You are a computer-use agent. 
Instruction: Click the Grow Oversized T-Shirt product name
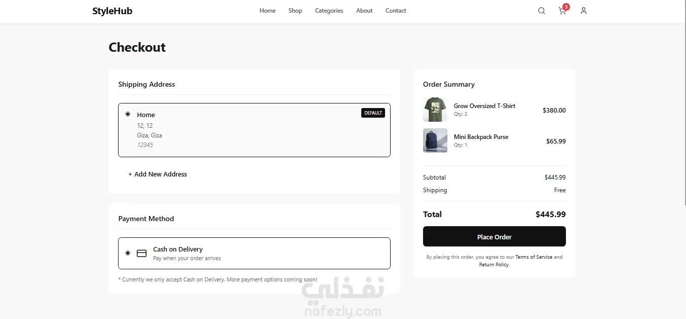[484, 106]
